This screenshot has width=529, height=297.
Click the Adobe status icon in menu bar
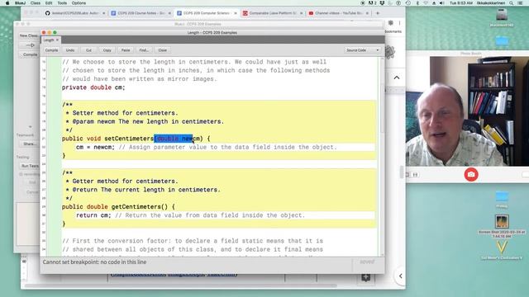(x=372, y=3)
